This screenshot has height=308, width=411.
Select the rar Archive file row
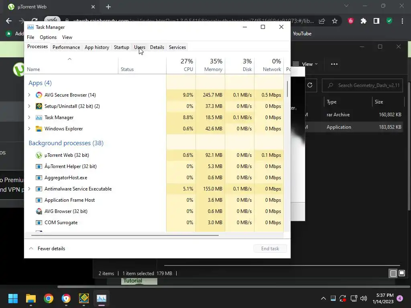(354, 115)
